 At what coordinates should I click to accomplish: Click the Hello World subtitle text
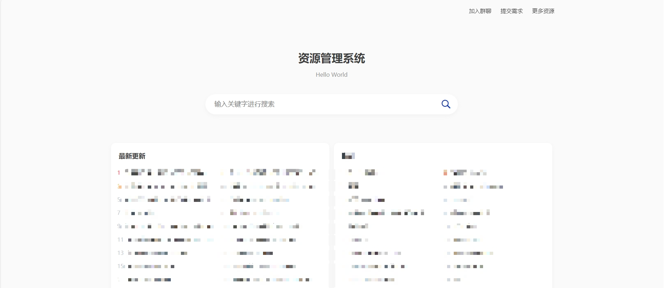pyautogui.click(x=331, y=75)
